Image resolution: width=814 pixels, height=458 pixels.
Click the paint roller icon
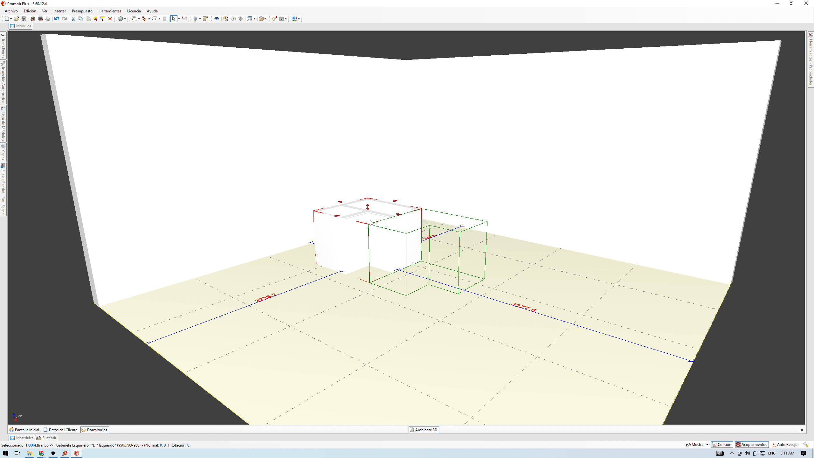coord(102,19)
